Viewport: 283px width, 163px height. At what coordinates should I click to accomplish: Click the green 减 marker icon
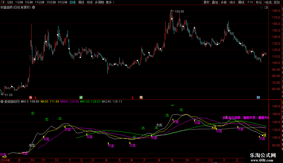tap(81, 98)
